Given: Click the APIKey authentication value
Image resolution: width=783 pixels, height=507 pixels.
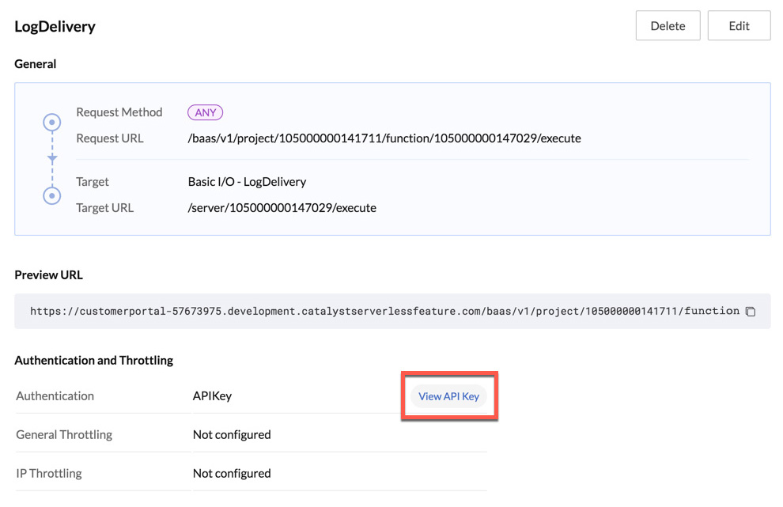Looking at the screenshot, I should point(212,395).
